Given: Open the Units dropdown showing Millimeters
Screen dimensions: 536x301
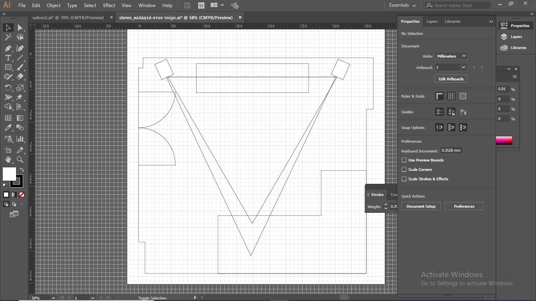Looking at the screenshot, I should point(451,56).
